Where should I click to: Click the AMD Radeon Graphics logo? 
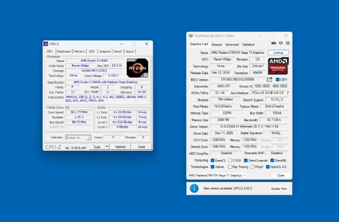click(278, 66)
